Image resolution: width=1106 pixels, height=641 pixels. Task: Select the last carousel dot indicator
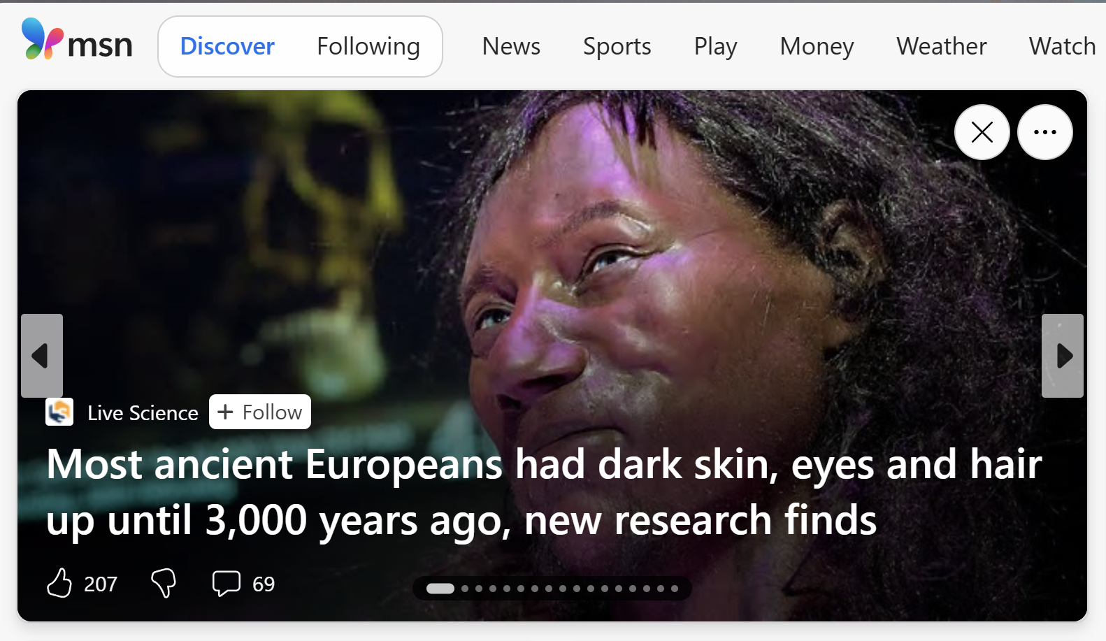click(x=675, y=589)
